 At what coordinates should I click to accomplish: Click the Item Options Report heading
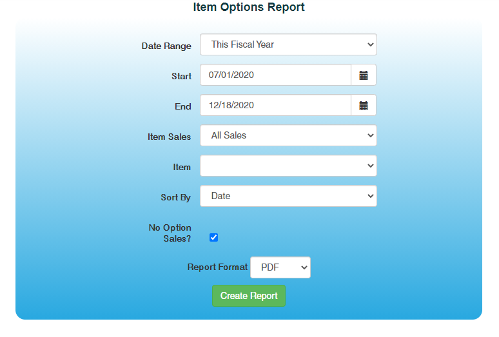[x=249, y=8]
